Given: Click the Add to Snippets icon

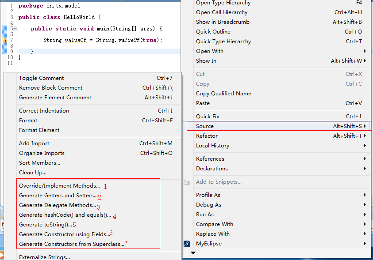Looking at the screenshot, I should point(187,182).
